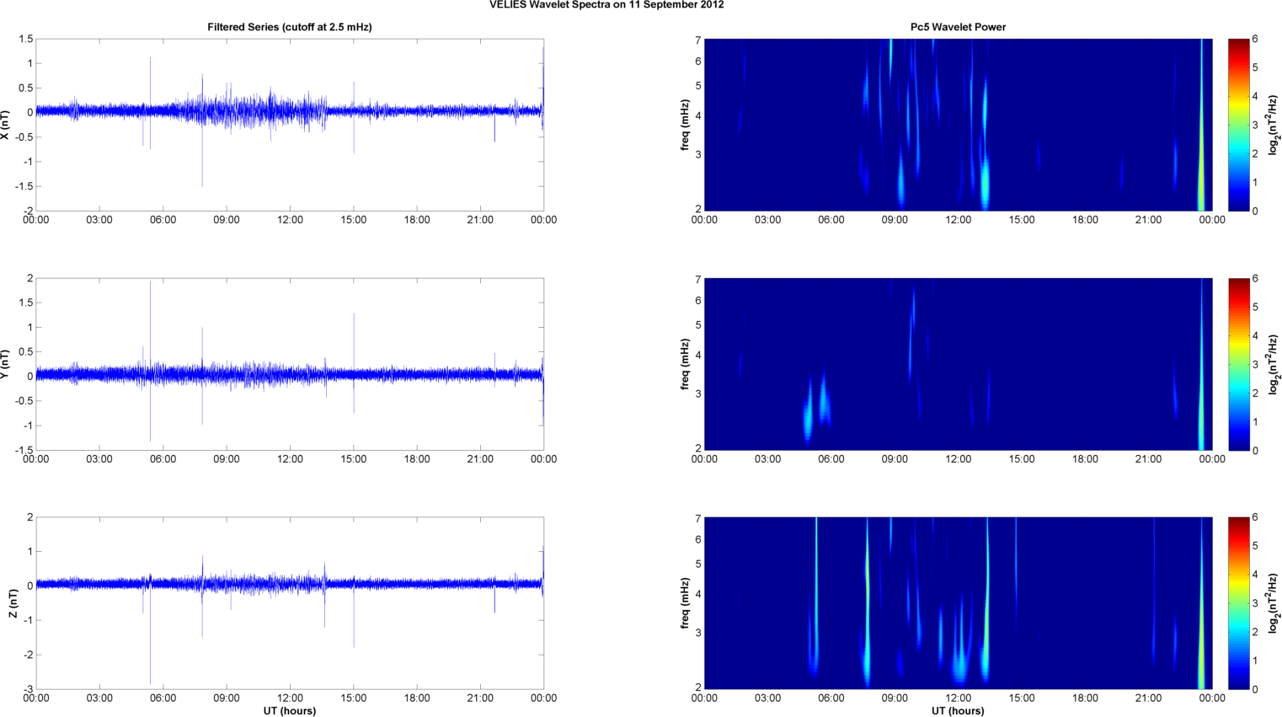Click the "06:00" tick under the bottom spectrogram
Viewport: 1282px width, 717px height.
831,698
